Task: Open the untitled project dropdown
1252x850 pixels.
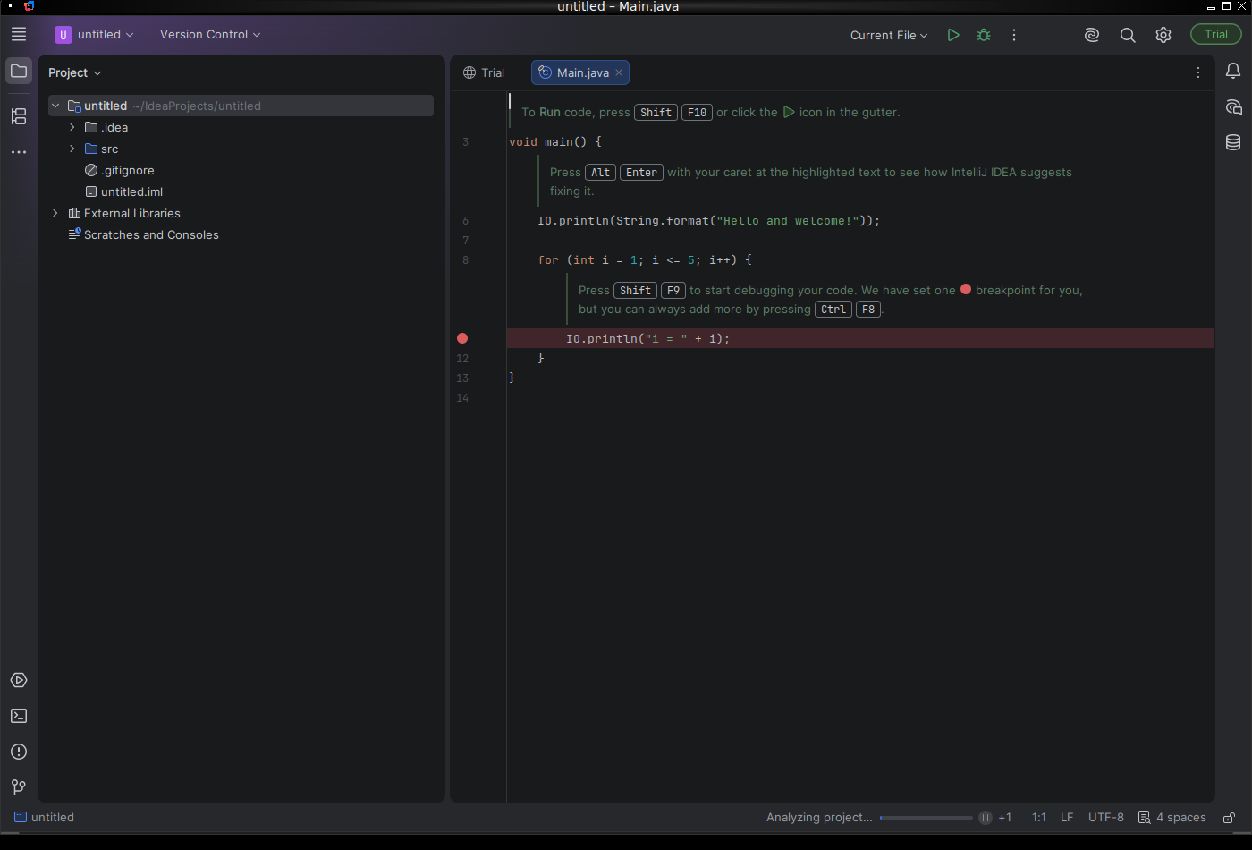Action: click(x=95, y=34)
